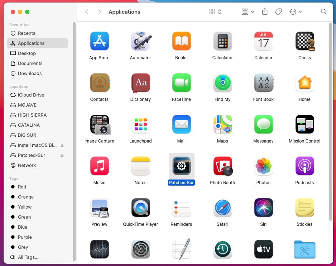Image resolution: width=336 pixels, height=266 pixels.
Task: Click the Photo Booth app icon
Action: coord(223,166)
